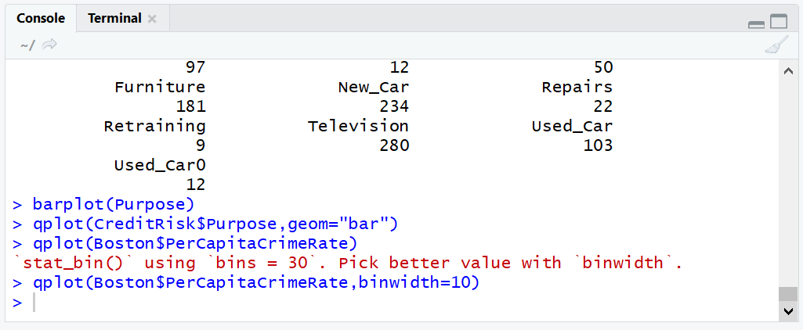Screen dimensions: 803x330
Task: Click the Furniture label in table output
Action: click(159, 87)
